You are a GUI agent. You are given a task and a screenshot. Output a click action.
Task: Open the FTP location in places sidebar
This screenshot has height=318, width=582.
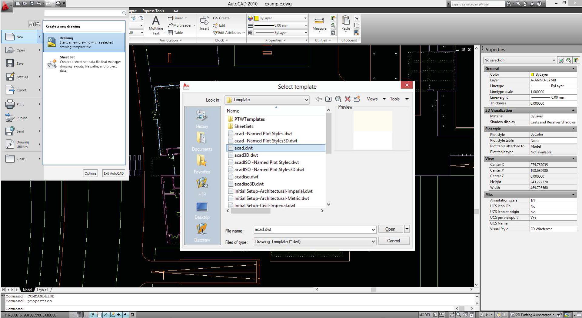point(202,187)
